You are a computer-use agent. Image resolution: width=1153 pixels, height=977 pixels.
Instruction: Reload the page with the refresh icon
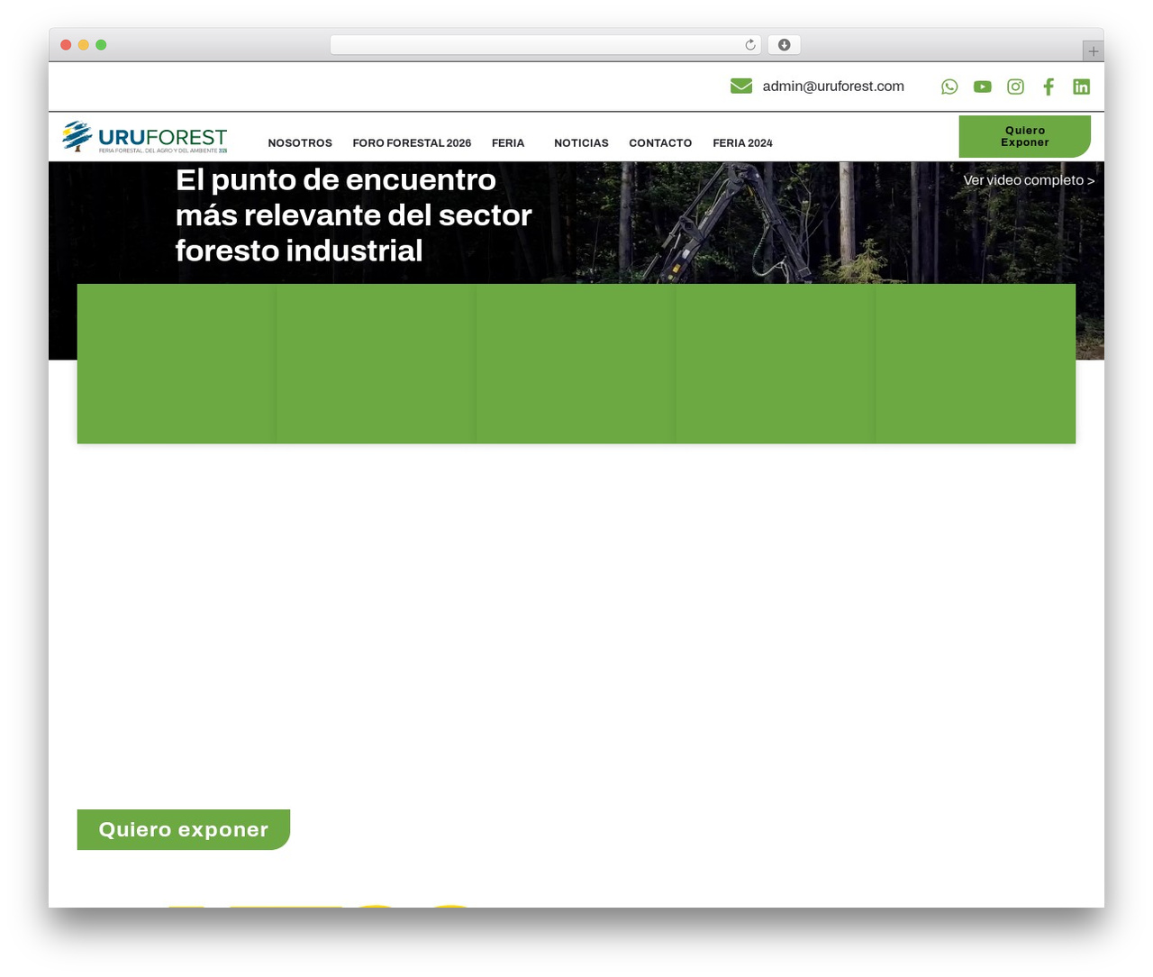(750, 45)
